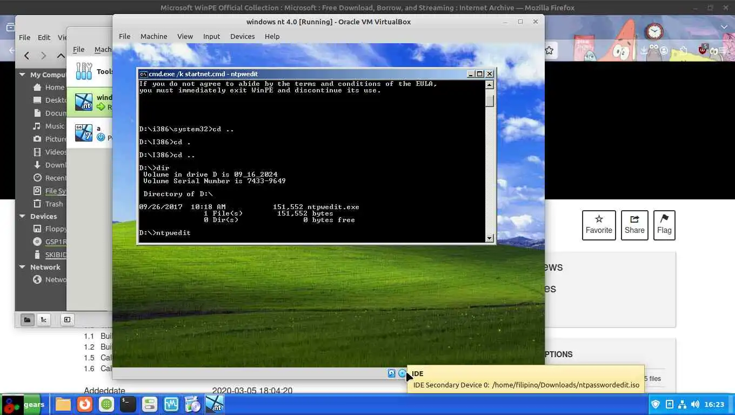
Task: Open File menu in VirtualBox Manager
Action: (x=78, y=49)
